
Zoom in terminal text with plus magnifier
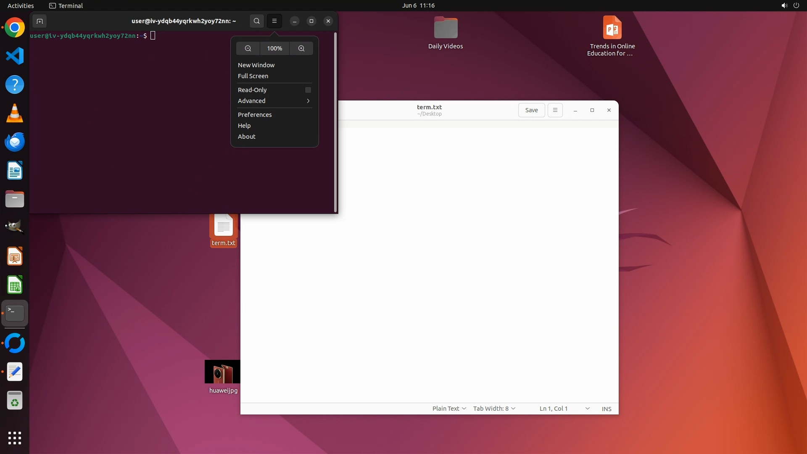[301, 48]
